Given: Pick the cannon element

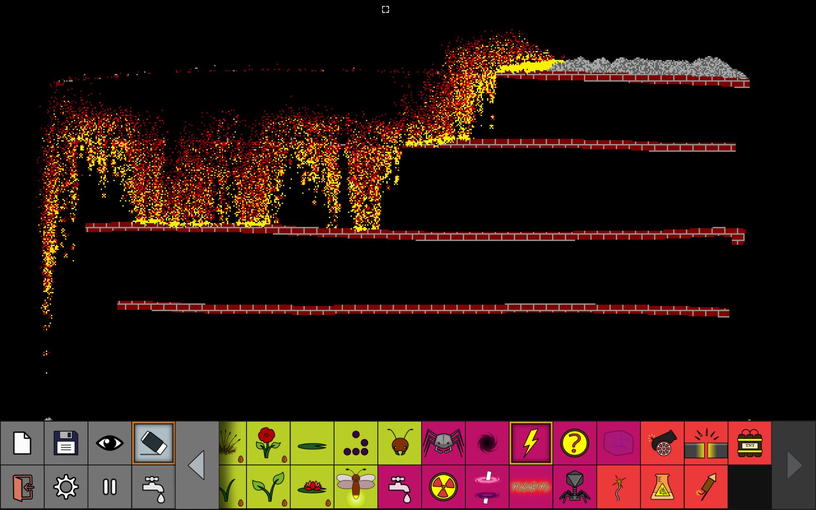Looking at the screenshot, I should click(x=662, y=443).
